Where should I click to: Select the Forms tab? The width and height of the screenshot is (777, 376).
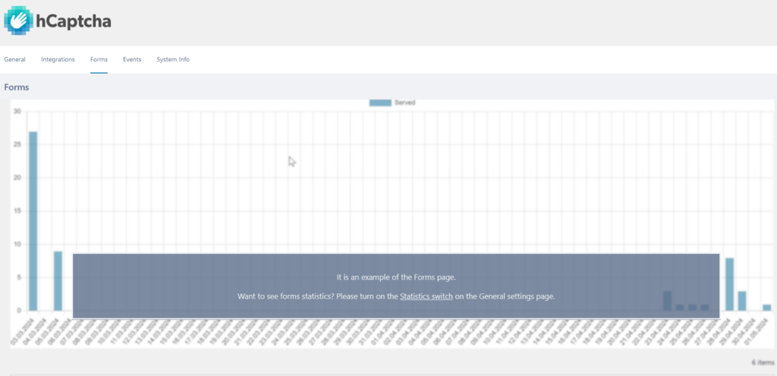[x=99, y=59]
